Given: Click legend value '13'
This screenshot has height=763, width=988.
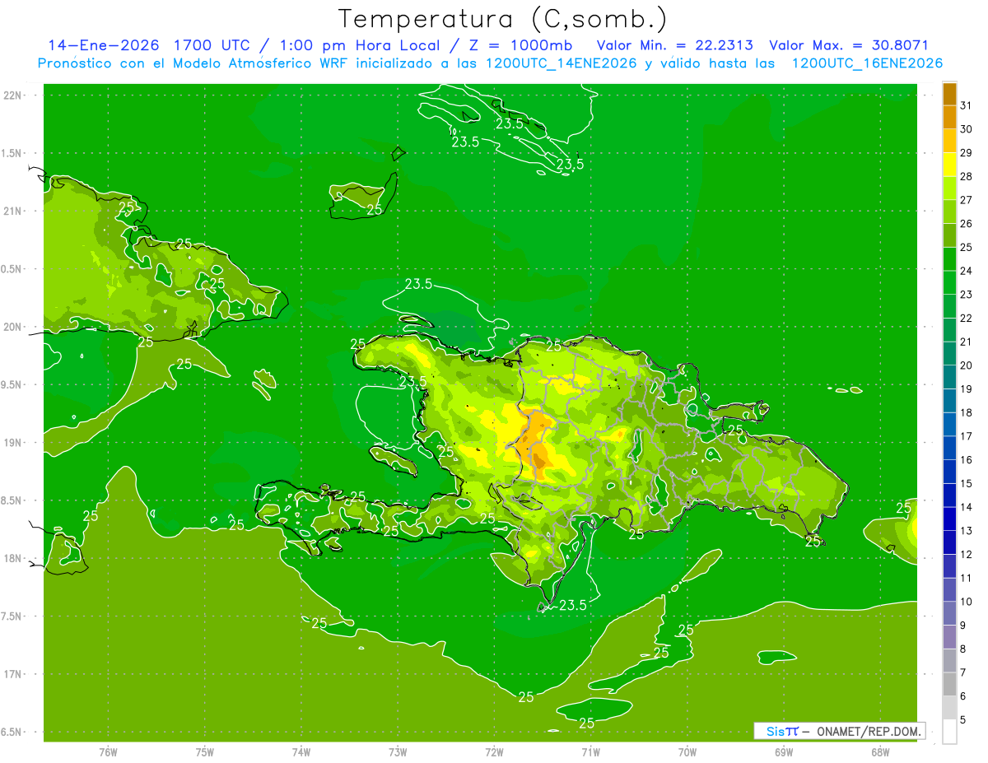Looking at the screenshot, I should 966,531.
